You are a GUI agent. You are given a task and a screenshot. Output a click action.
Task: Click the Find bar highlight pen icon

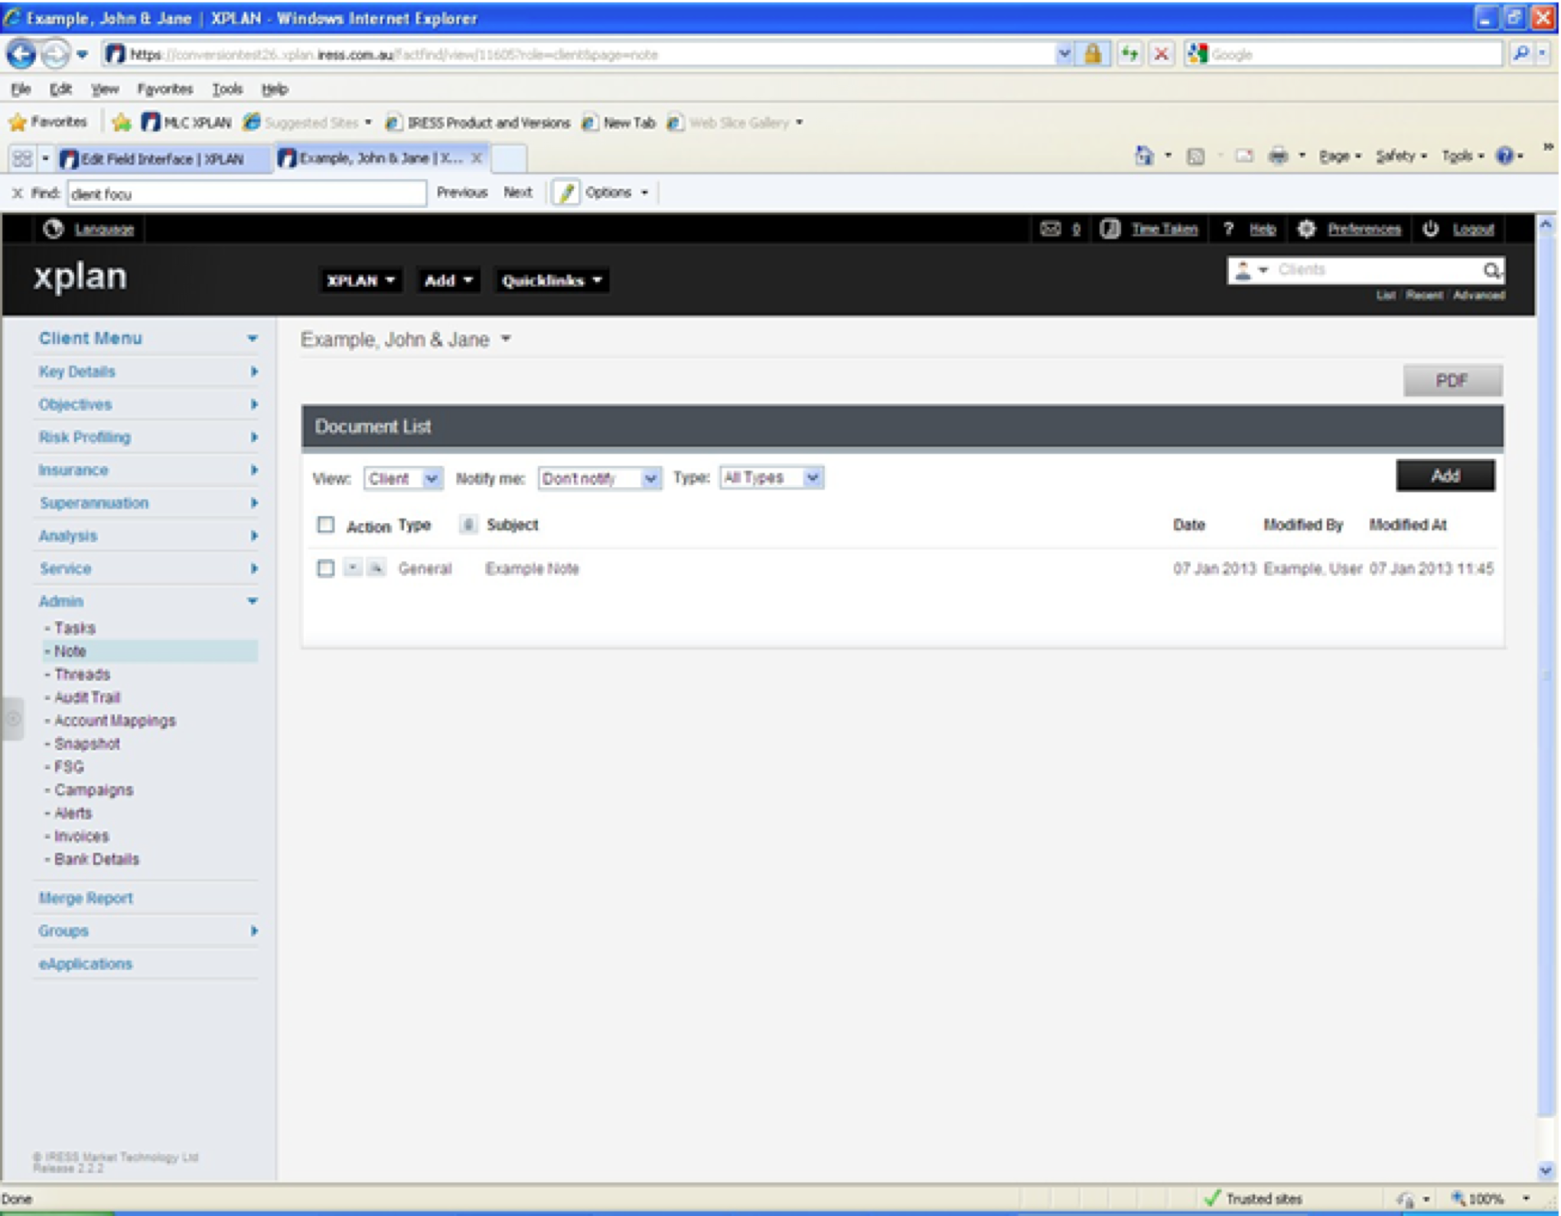[x=566, y=193]
